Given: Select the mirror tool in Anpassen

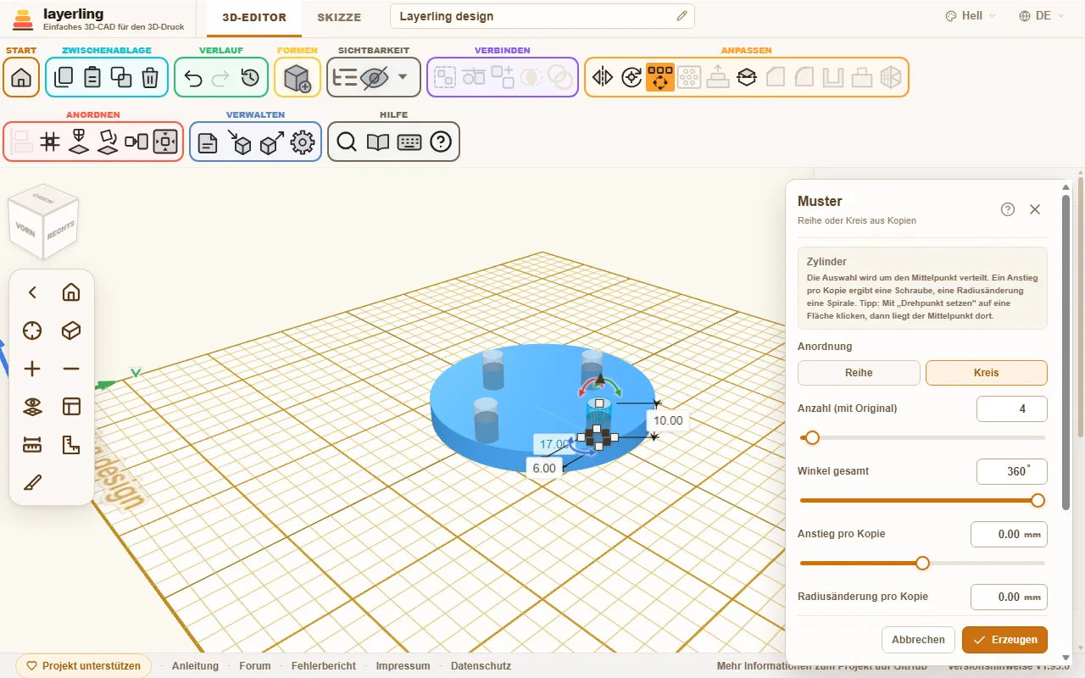Looking at the screenshot, I should pyautogui.click(x=603, y=78).
